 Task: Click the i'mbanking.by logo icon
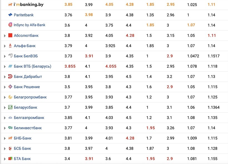tap(10, 4)
